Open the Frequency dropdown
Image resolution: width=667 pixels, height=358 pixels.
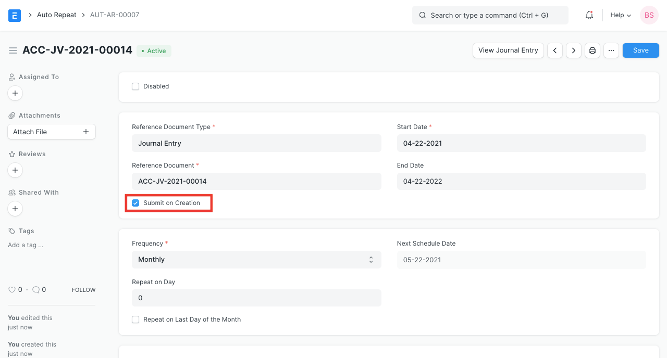click(256, 259)
